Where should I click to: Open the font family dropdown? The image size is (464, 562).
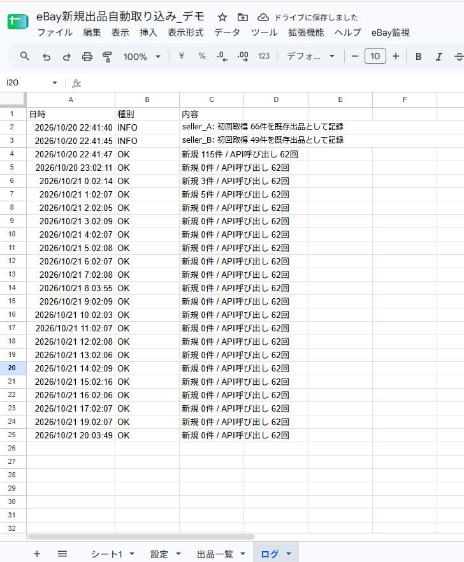[x=310, y=56]
